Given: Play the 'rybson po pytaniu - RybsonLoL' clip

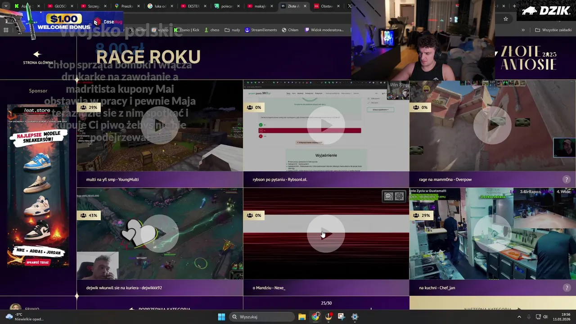Looking at the screenshot, I should pyautogui.click(x=326, y=126).
